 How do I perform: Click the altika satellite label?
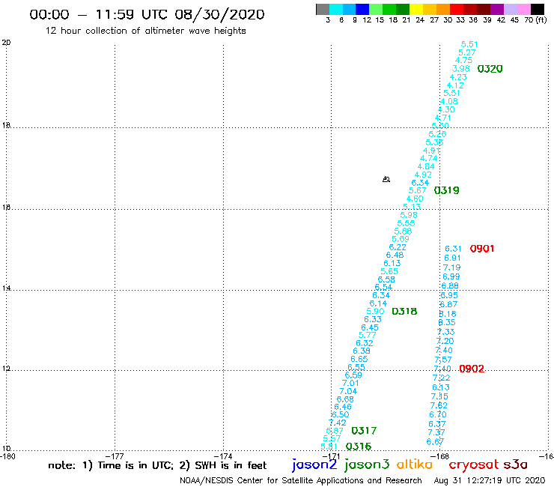pos(415,464)
